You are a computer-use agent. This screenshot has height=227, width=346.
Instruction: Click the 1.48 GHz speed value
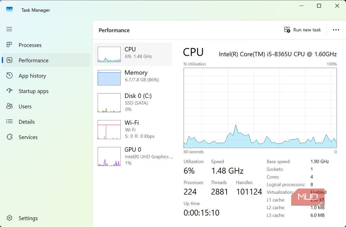click(x=227, y=171)
